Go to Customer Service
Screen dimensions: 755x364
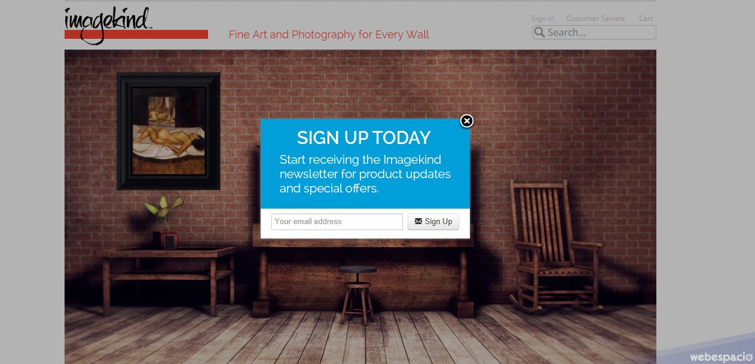tap(595, 19)
